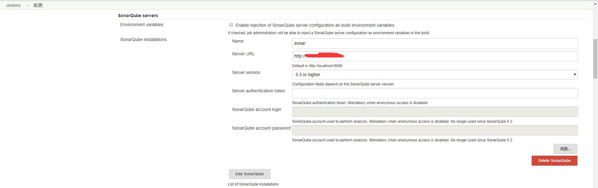Click the SonarQube servers section heading

pyautogui.click(x=138, y=16)
